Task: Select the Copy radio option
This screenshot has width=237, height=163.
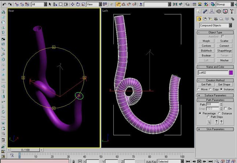Action: click(x=210, y=89)
